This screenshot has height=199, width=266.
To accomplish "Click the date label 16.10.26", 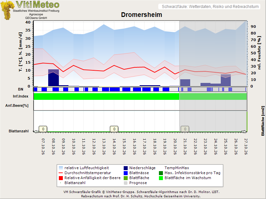I will point(134,147).
